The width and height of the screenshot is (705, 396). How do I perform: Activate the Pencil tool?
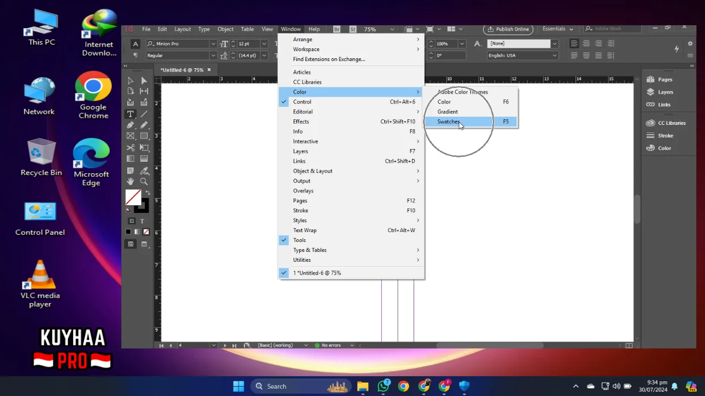[x=144, y=125]
